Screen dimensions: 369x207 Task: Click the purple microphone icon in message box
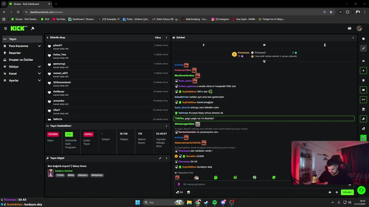coord(179,184)
